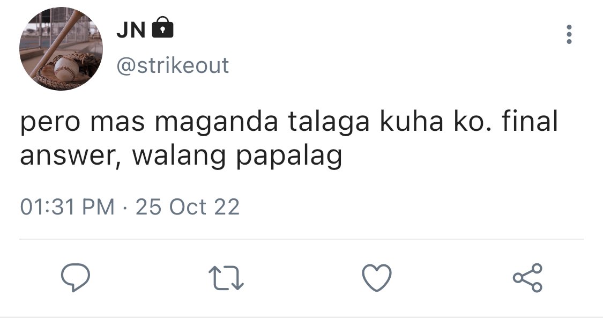The image size is (603, 318).
Task: Click the gray divider line below the timestamp
Action: click(x=301, y=239)
